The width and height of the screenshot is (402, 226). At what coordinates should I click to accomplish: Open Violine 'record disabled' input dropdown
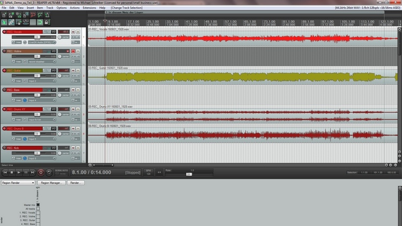[x=42, y=62]
